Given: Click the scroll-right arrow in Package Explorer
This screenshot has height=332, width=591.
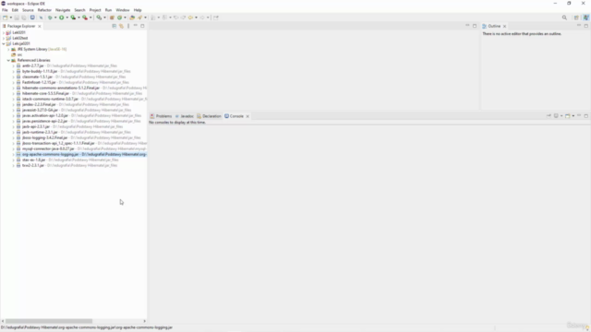Looking at the screenshot, I should [x=144, y=321].
